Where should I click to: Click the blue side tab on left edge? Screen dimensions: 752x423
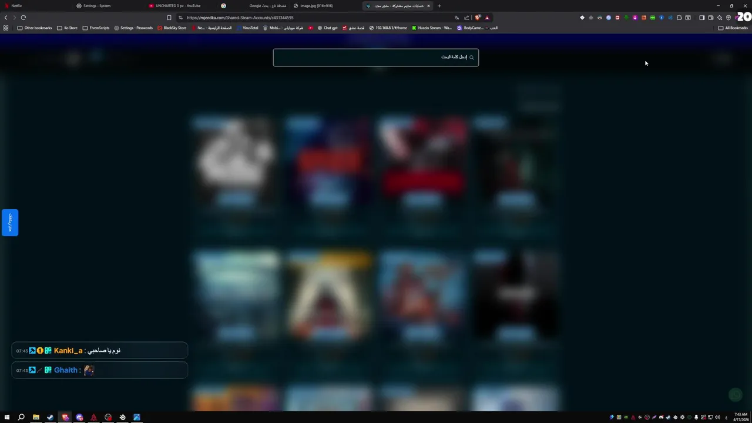click(x=10, y=223)
